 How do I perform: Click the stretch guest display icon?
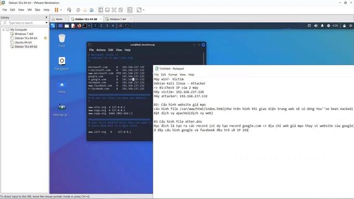[x=139, y=10]
